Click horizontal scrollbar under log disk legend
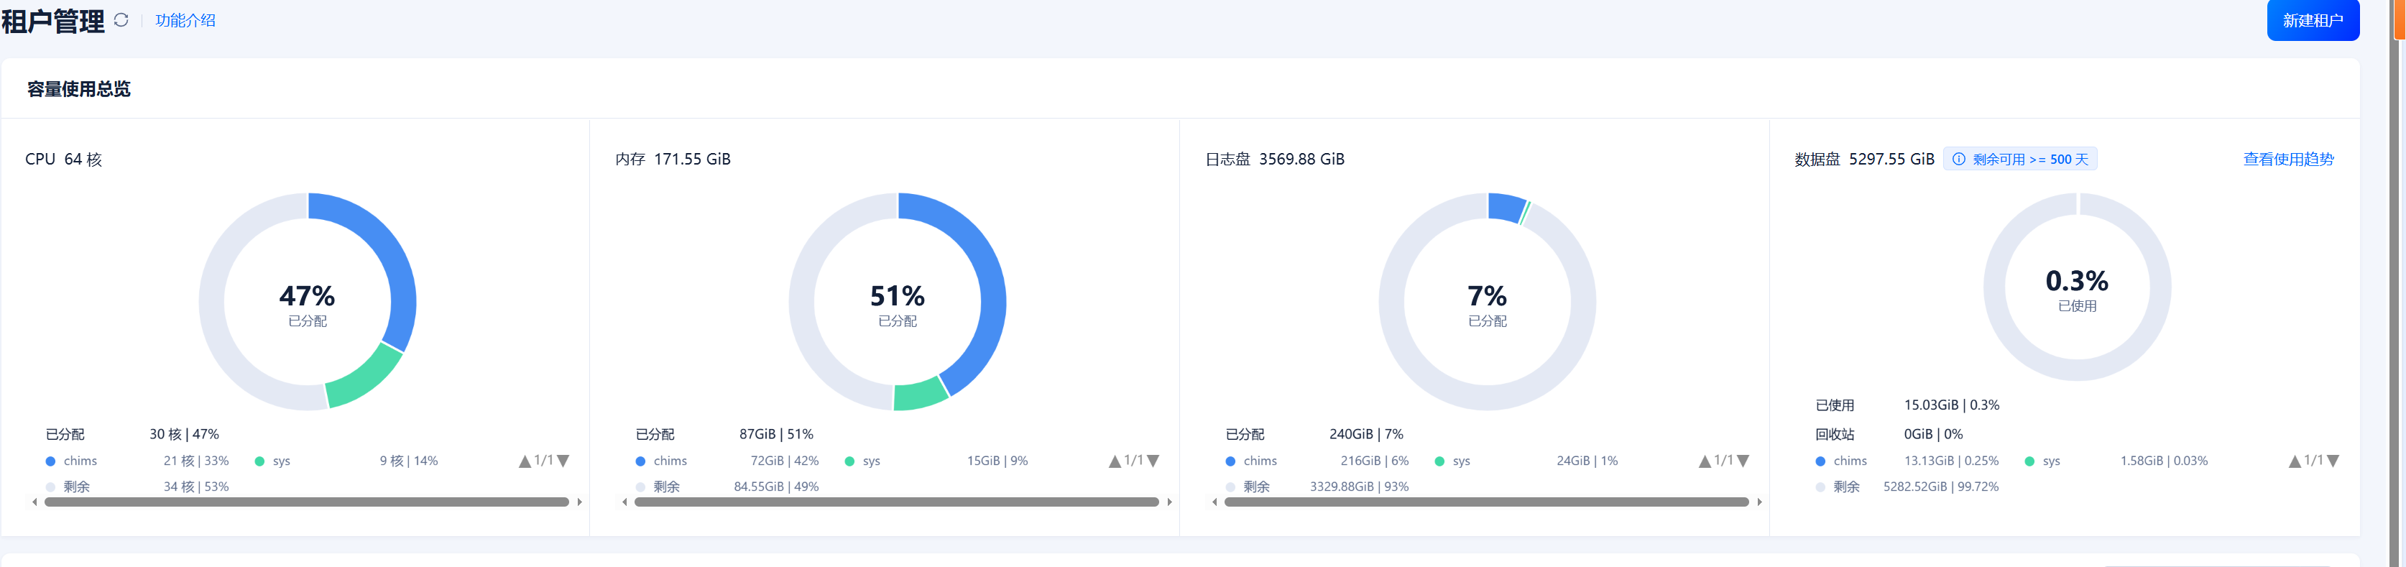Screen dimensions: 2406x567 [x=1486, y=502]
